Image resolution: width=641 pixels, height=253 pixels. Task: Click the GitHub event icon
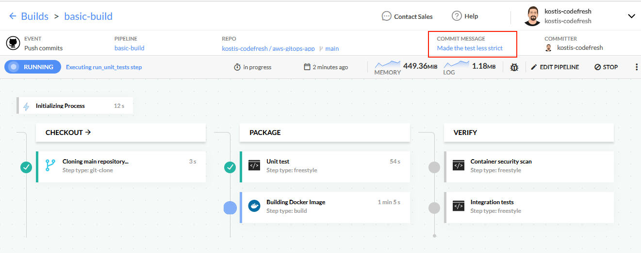pyautogui.click(x=13, y=43)
